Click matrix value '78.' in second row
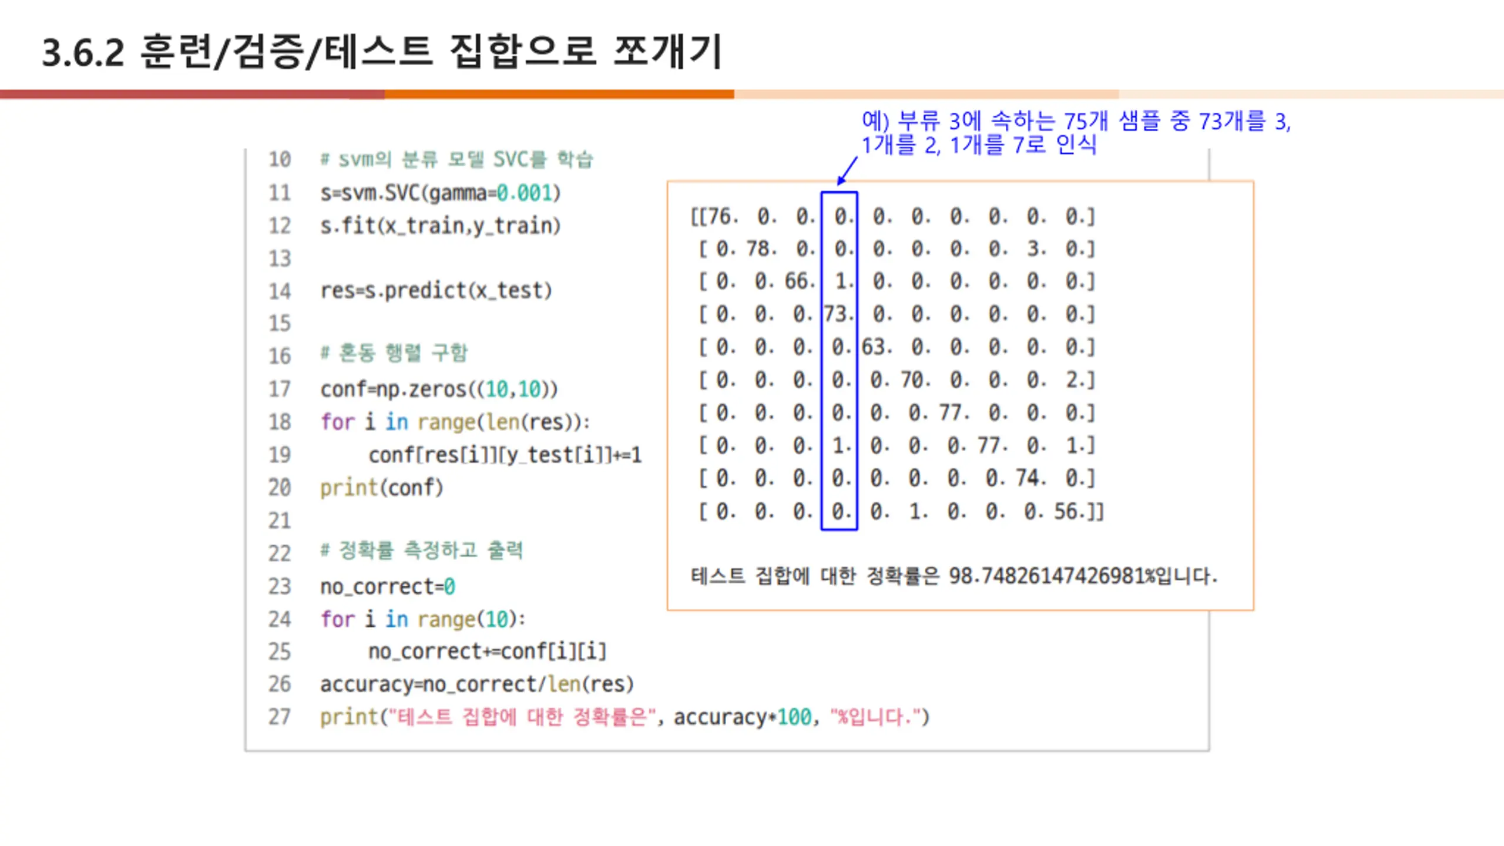 [761, 249]
